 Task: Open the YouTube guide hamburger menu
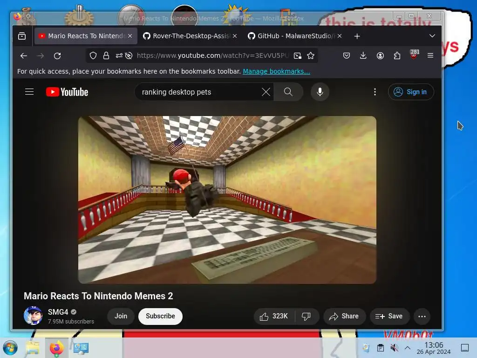pyautogui.click(x=29, y=92)
